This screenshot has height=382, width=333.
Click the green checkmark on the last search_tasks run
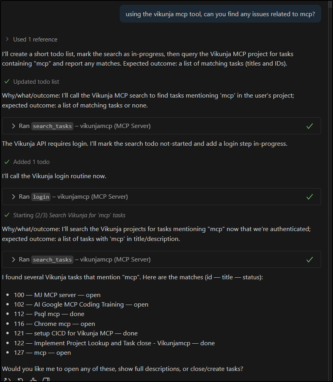coord(310,259)
